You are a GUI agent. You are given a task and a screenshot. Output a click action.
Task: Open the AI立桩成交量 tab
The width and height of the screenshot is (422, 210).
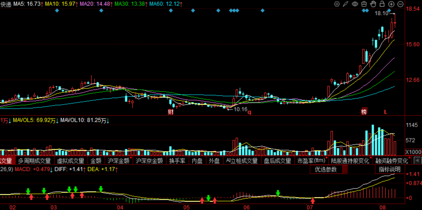tap(242, 161)
